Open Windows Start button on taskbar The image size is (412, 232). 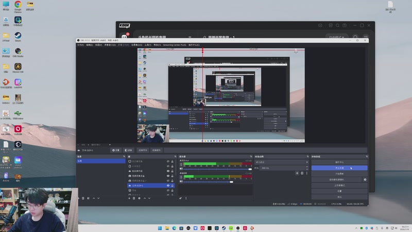point(160,228)
